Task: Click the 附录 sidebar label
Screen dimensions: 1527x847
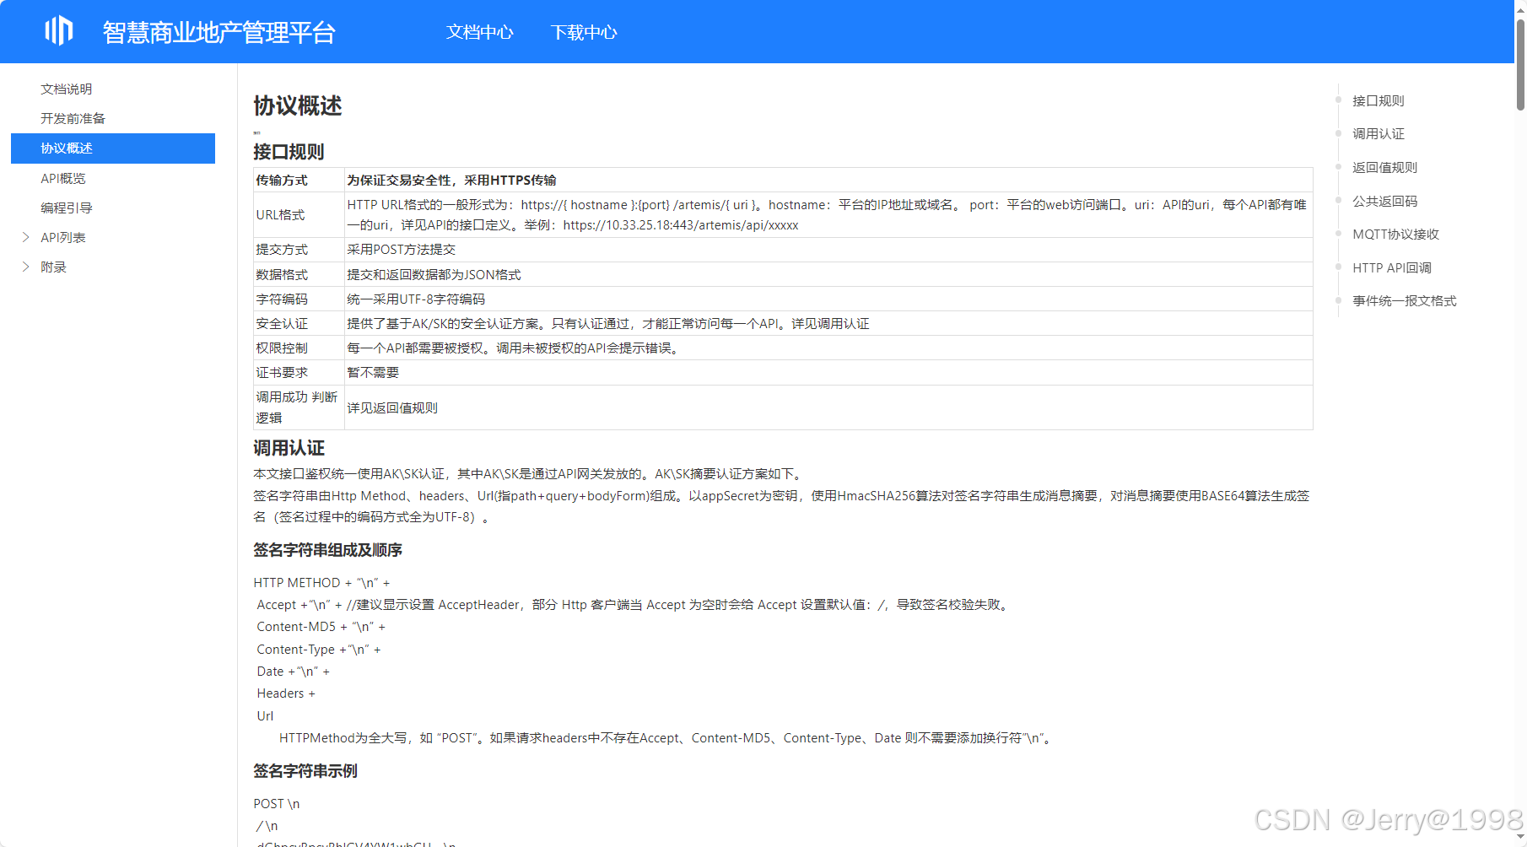Action: (x=53, y=267)
